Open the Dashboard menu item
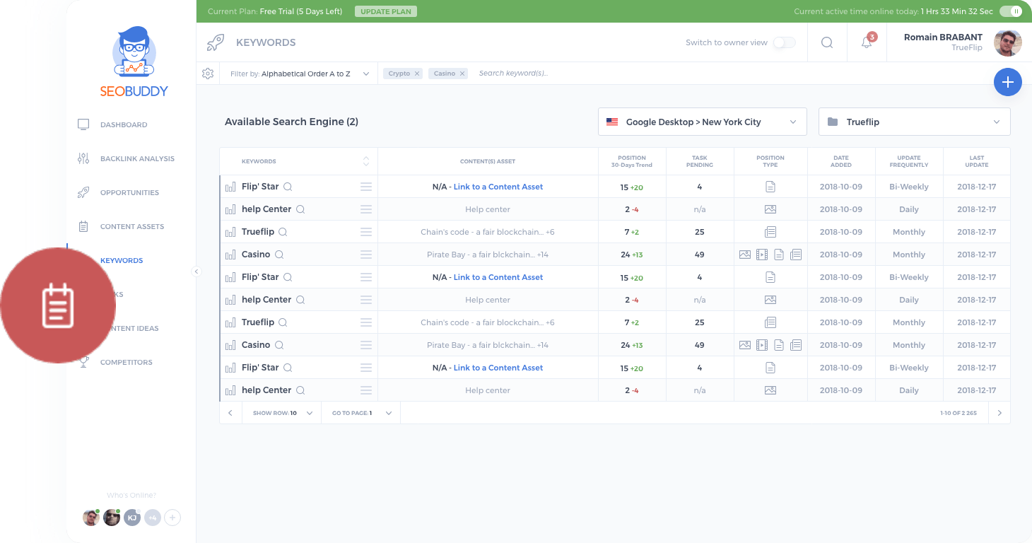 point(124,124)
